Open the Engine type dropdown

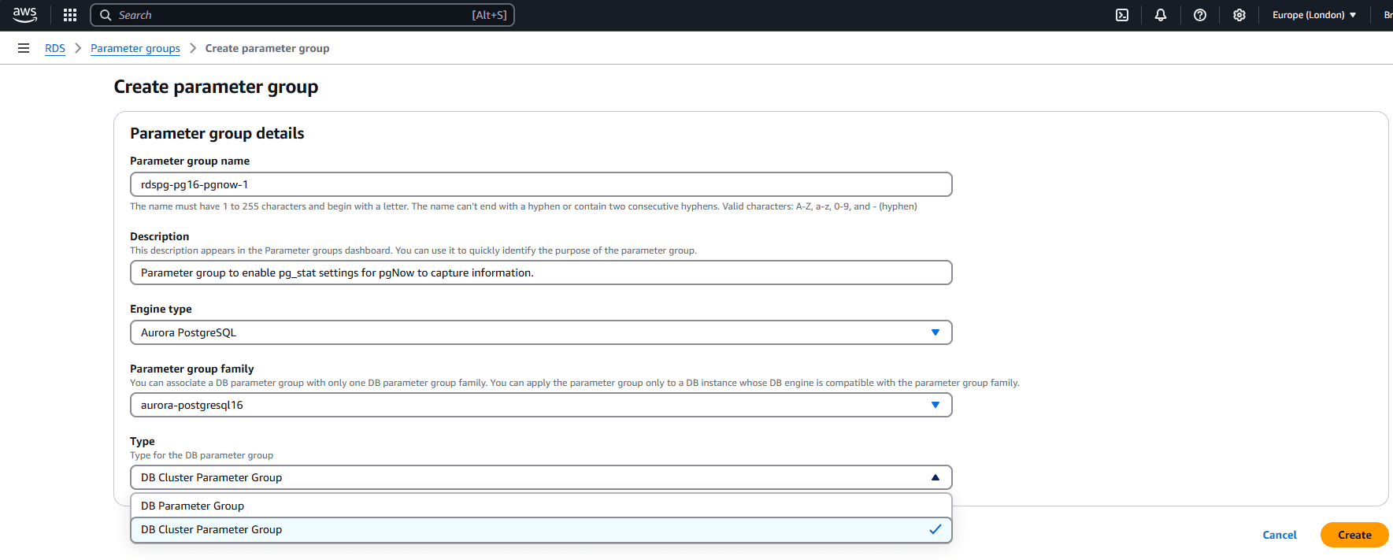(541, 332)
